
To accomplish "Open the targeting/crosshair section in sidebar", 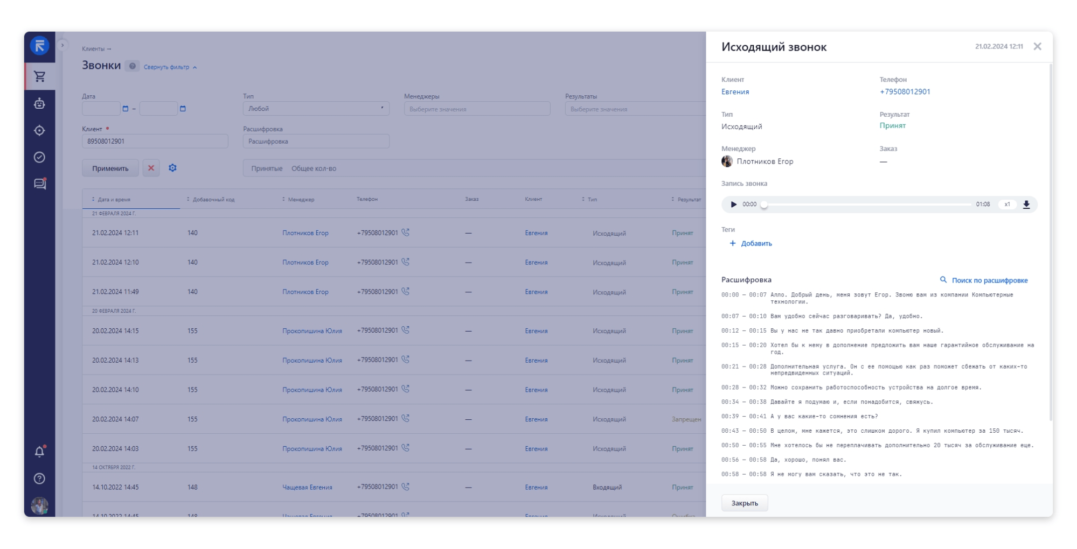I will click(x=38, y=131).
